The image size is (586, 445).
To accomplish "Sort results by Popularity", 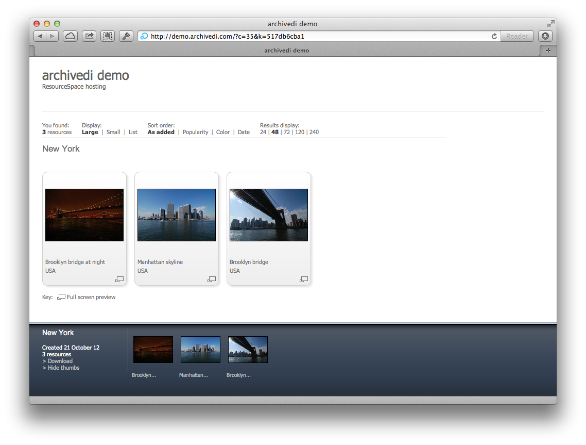I will (196, 132).
